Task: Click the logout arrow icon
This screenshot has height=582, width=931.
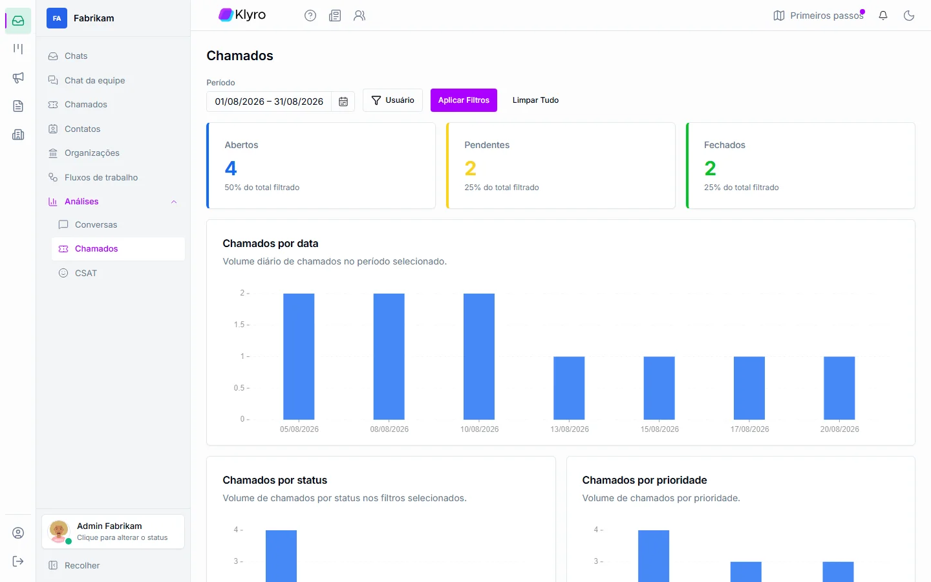Action: tap(18, 561)
